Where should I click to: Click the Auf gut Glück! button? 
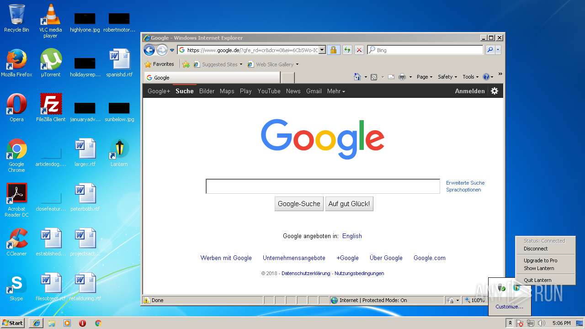[349, 204]
